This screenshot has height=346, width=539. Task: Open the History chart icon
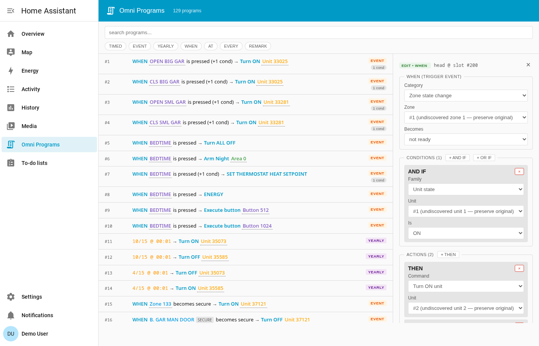11,108
